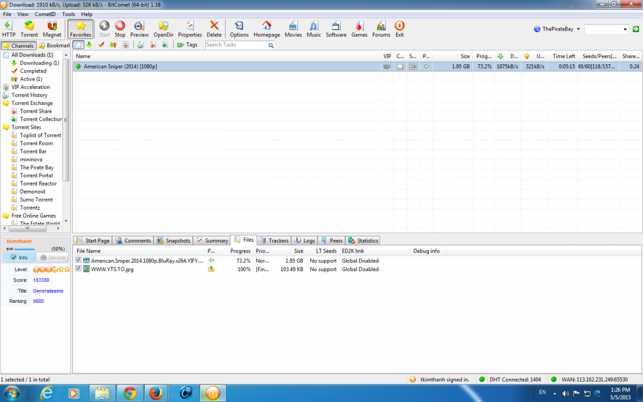The width and height of the screenshot is (643, 402).
Task: Open BitComet Options
Action: point(239,29)
